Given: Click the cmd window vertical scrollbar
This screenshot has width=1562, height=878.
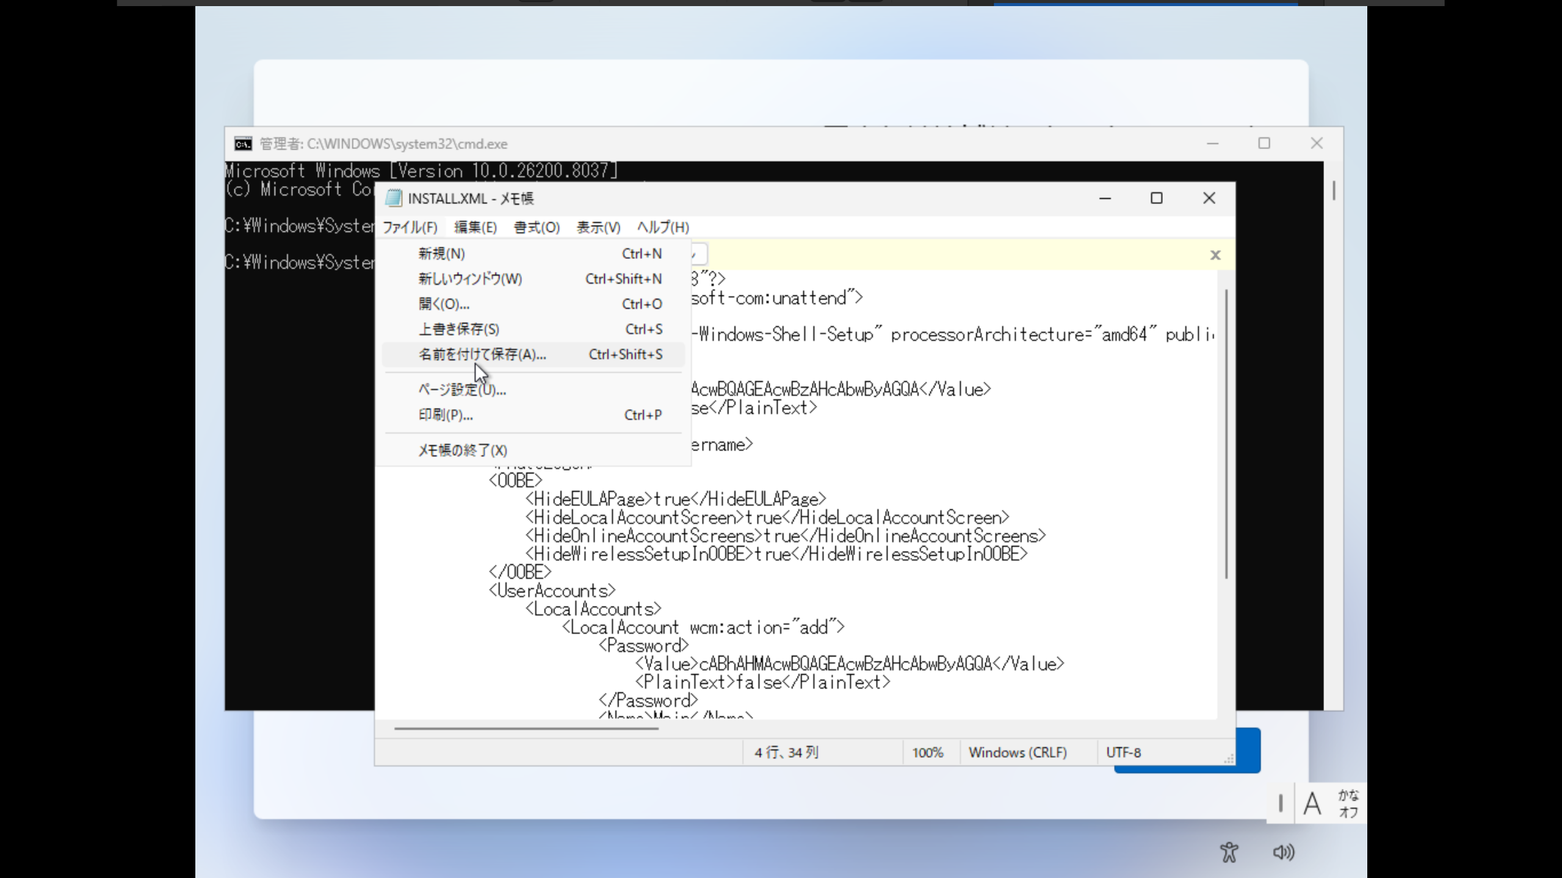Looking at the screenshot, I should coord(1334,190).
